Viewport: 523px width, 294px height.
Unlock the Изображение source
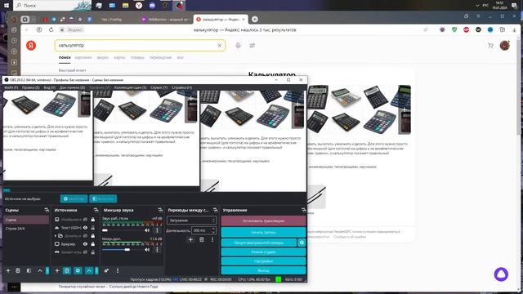[92, 220]
